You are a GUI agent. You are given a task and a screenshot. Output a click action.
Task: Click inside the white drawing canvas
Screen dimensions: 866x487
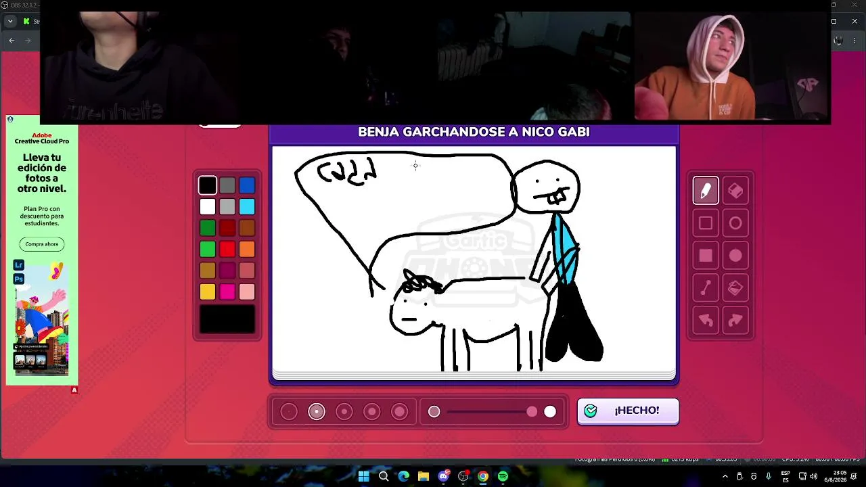tap(474, 258)
